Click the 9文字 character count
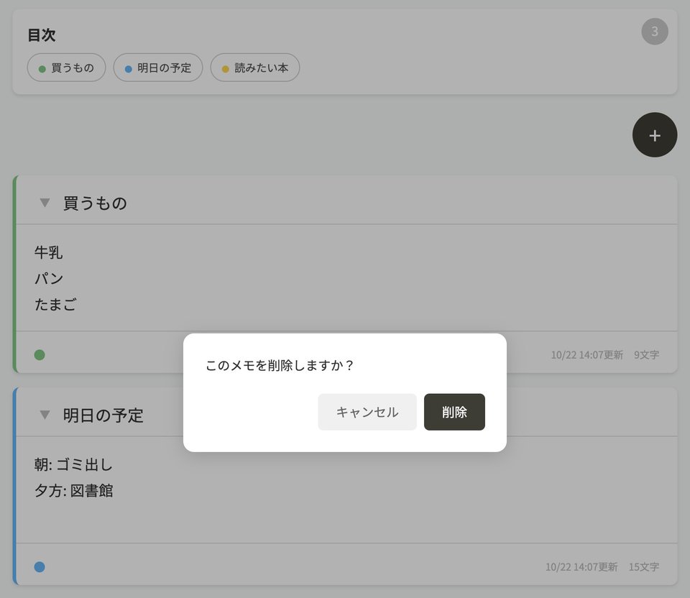Screen dimensions: 690x598 [646, 354]
